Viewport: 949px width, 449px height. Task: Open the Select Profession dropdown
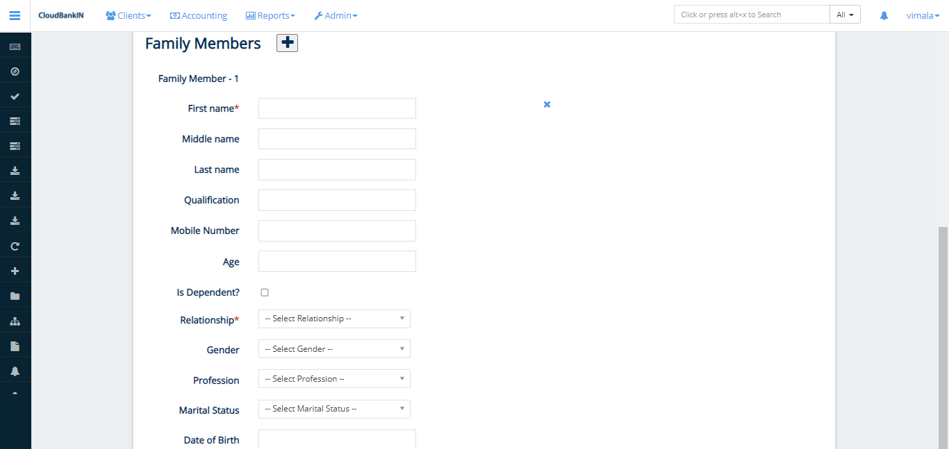334,379
